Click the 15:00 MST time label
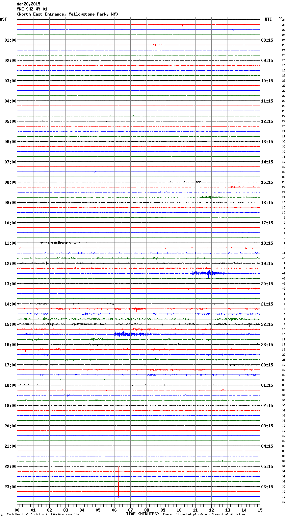 10,324
